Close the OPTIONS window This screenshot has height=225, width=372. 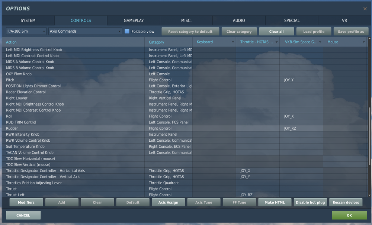click(x=365, y=8)
